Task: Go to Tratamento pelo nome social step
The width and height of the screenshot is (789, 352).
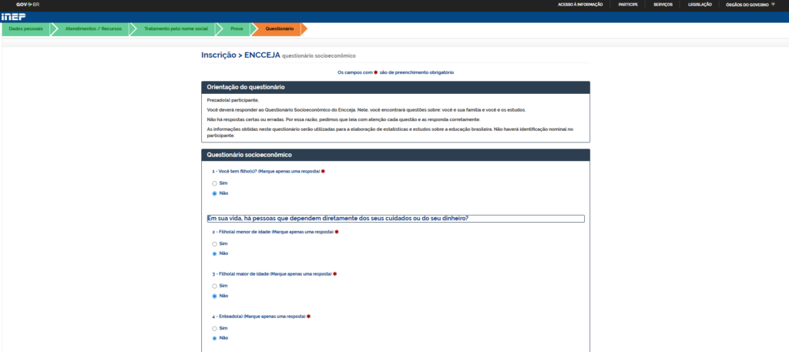Action: pyautogui.click(x=176, y=29)
